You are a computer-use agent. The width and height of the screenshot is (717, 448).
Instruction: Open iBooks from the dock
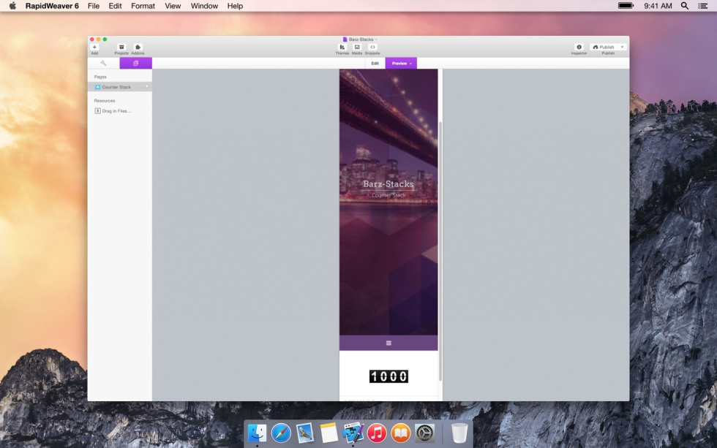point(401,433)
